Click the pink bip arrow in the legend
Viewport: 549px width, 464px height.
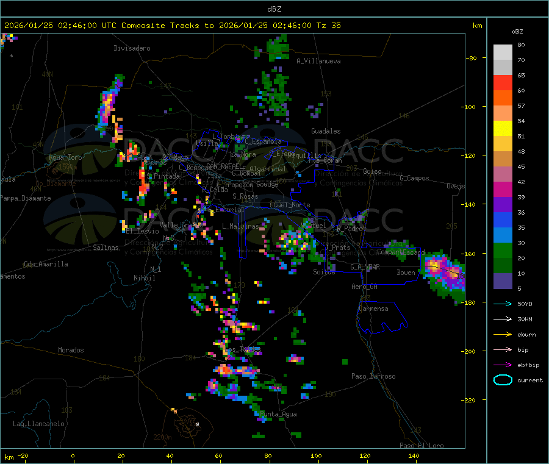point(503,349)
